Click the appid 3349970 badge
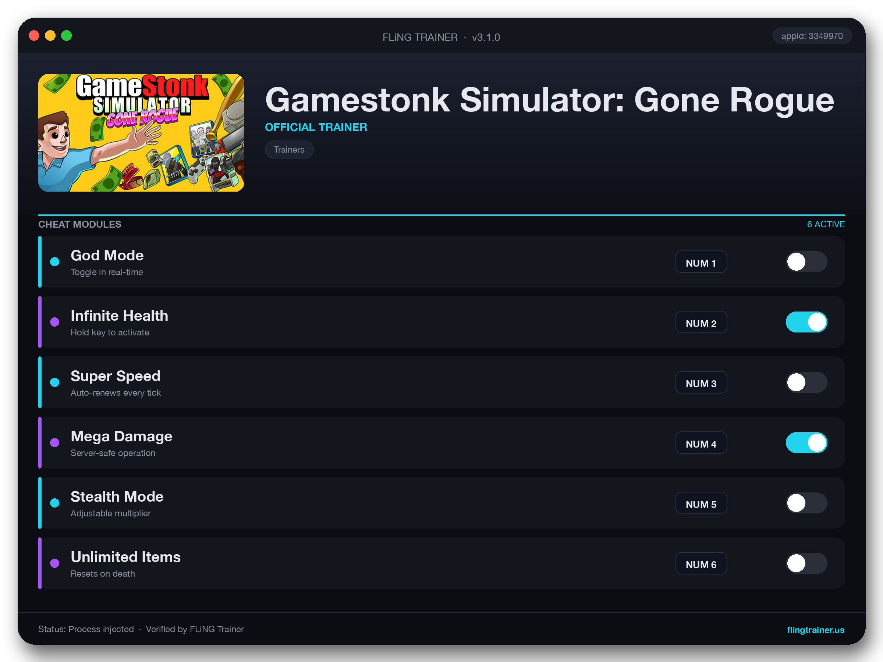883x662 pixels. pos(812,36)
